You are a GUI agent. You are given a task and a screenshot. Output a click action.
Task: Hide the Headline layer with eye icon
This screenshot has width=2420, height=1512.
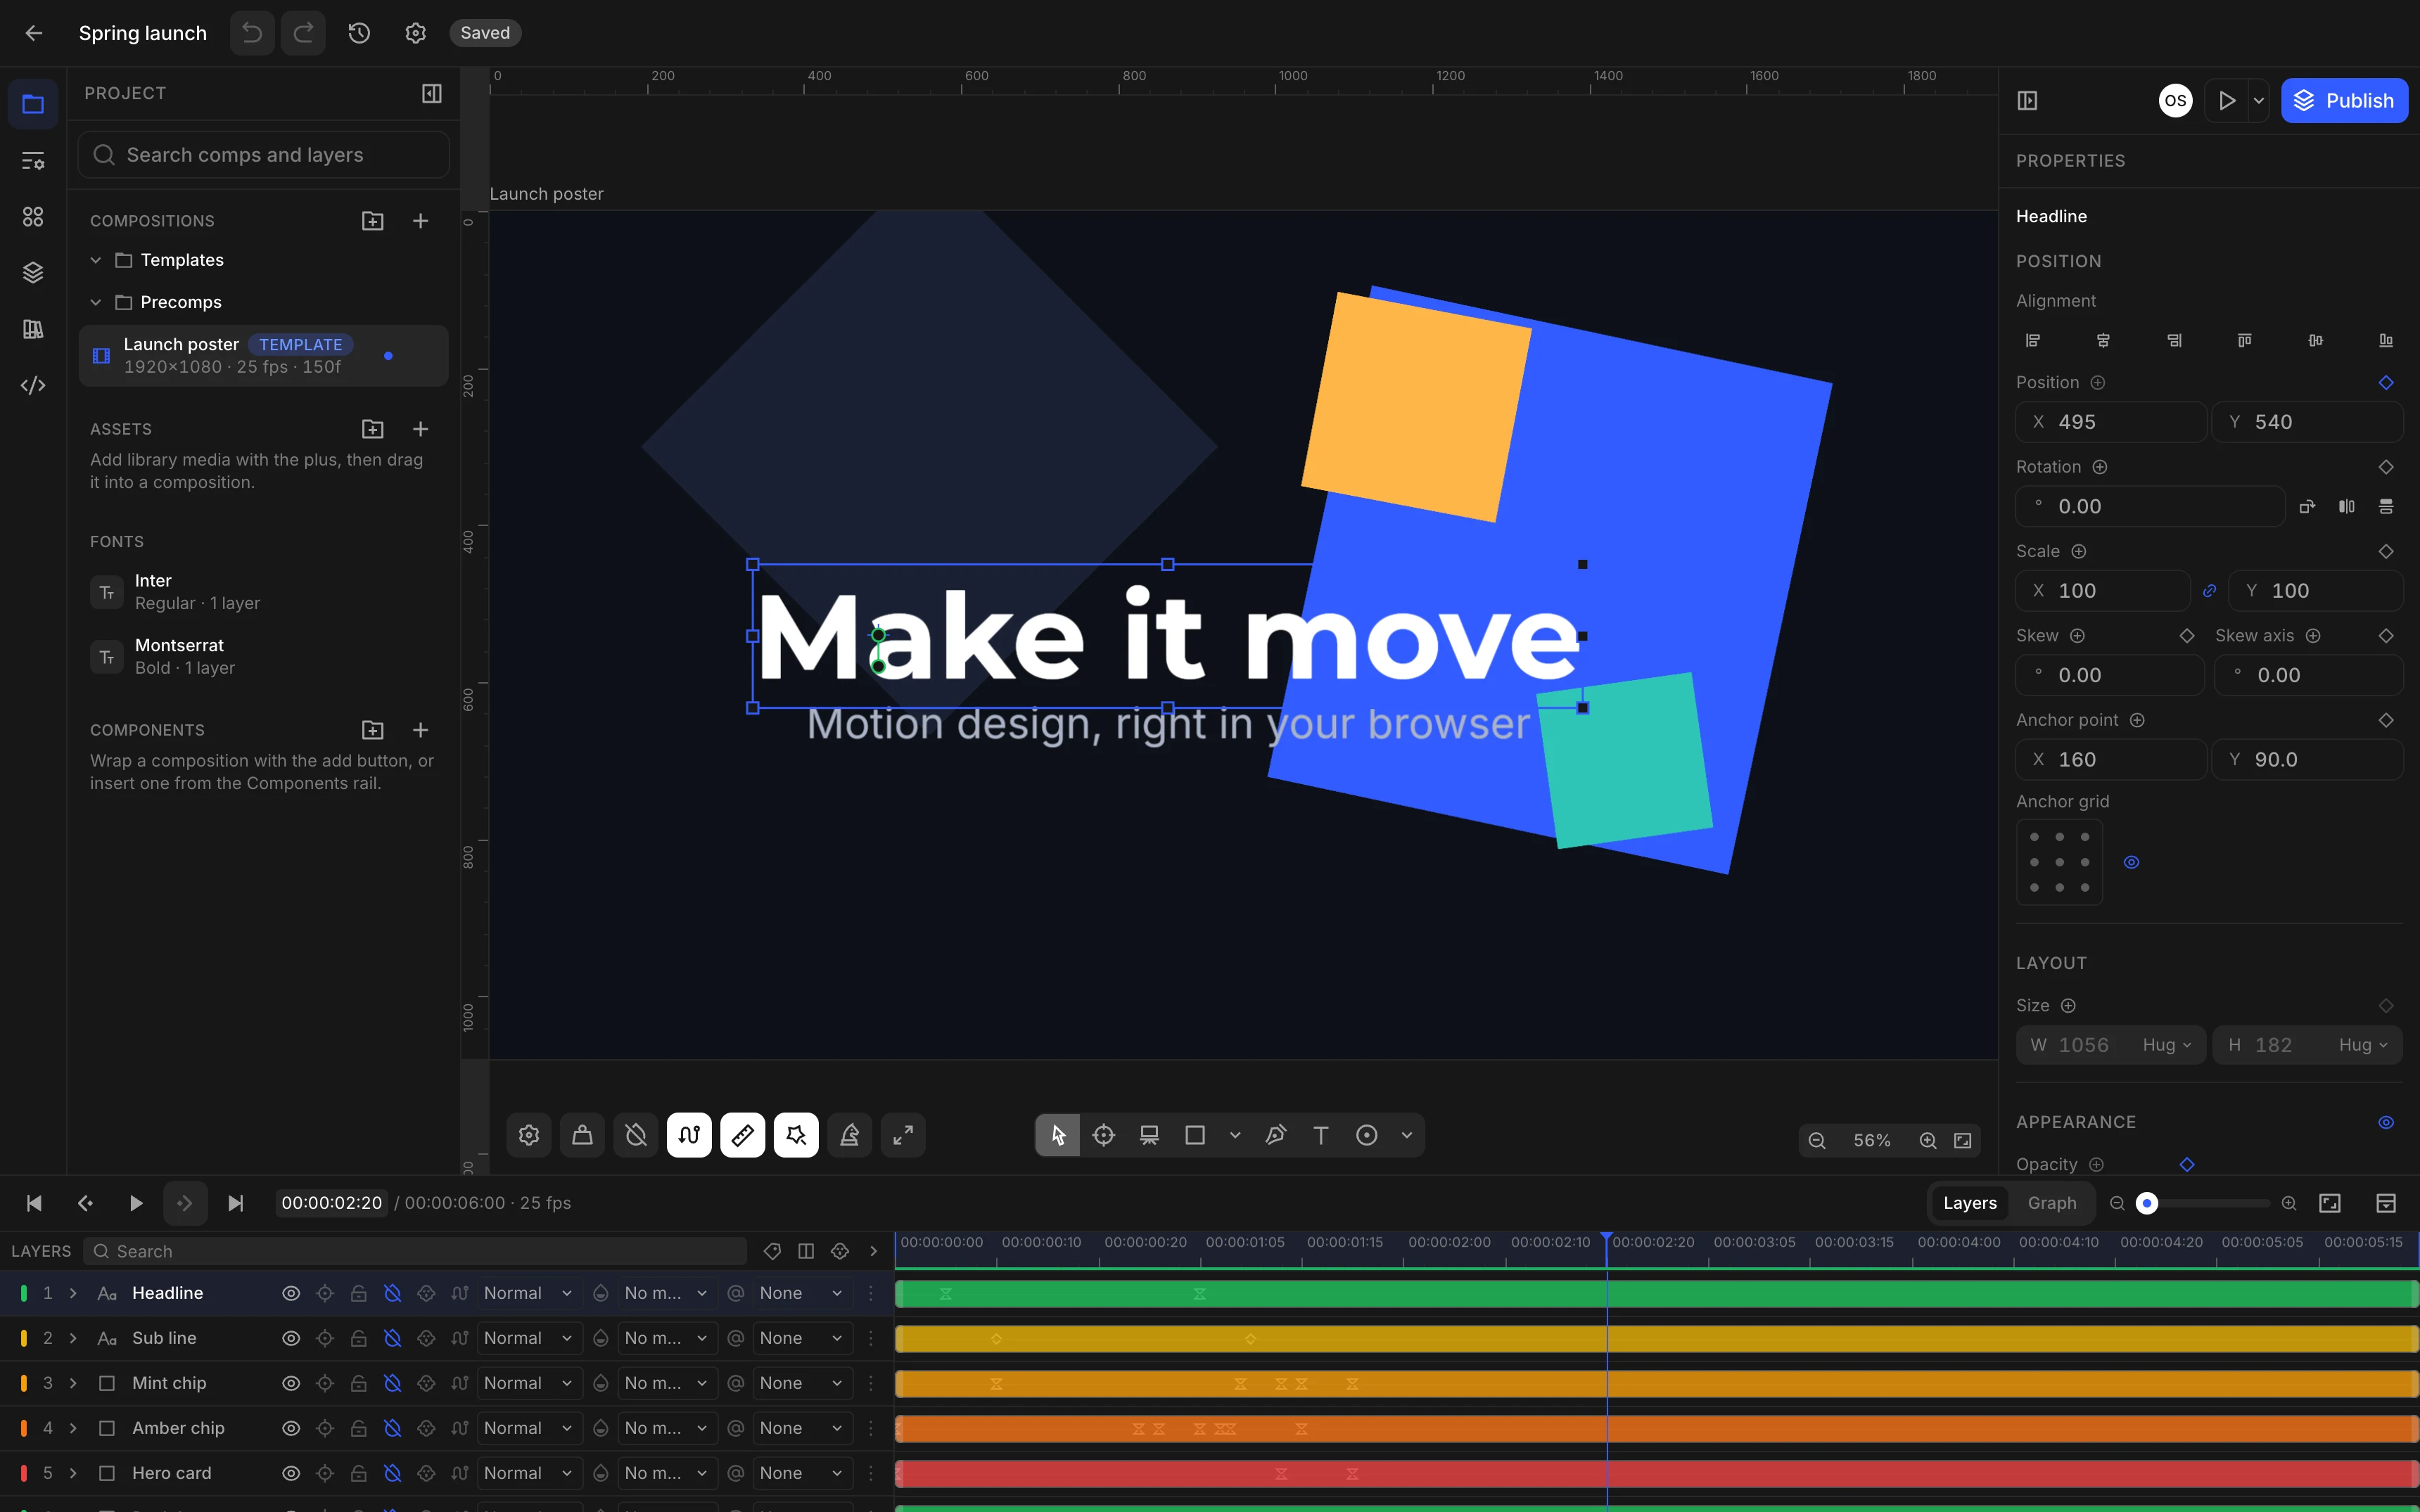(291, 1293)
